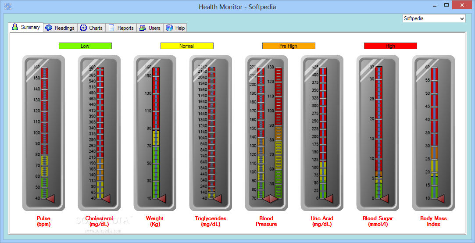Image resolution: width=475 pixels, height=243 pixels.
Task: Click the Uric Acid gauge red pointer
Action: (329, 198)
